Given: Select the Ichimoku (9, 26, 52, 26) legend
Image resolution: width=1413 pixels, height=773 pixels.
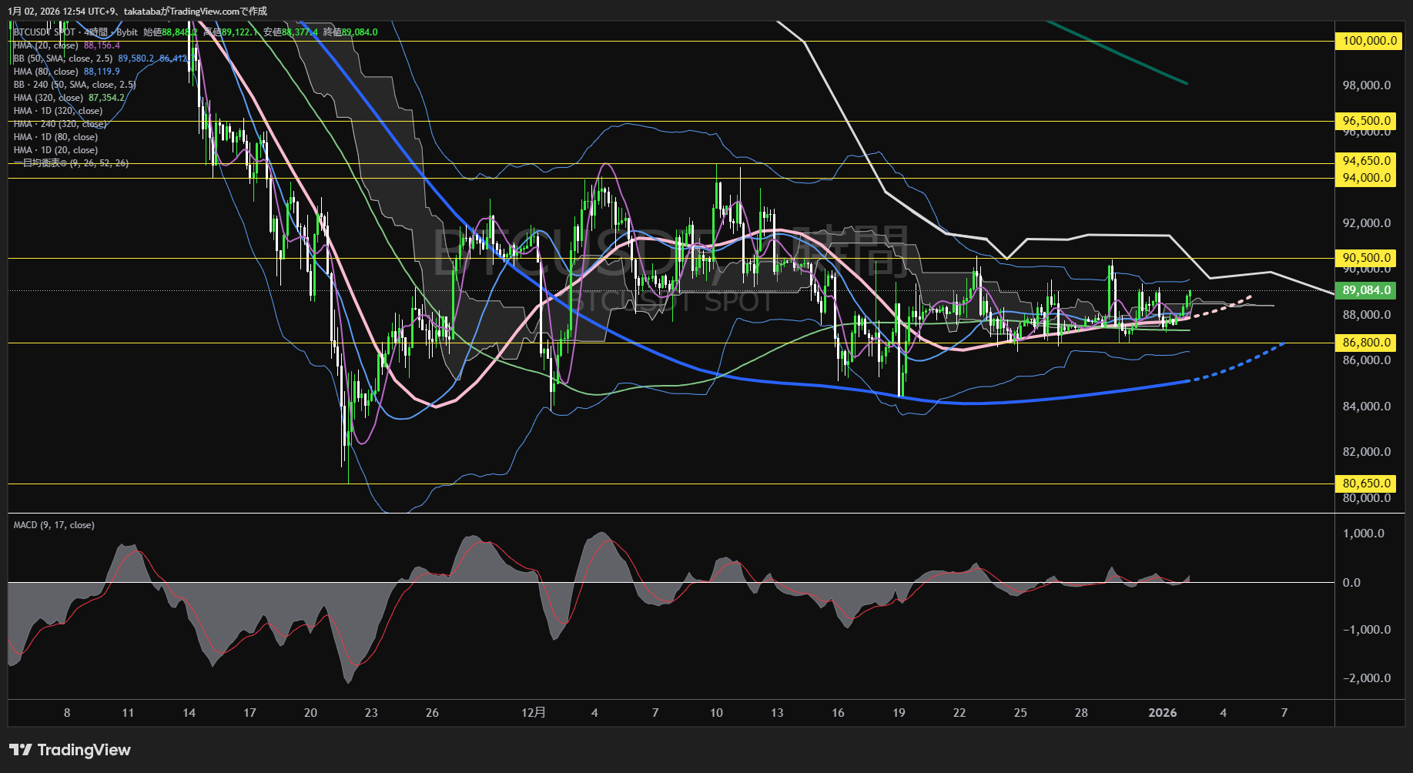Looking at the screenshot, I should 71,163.
